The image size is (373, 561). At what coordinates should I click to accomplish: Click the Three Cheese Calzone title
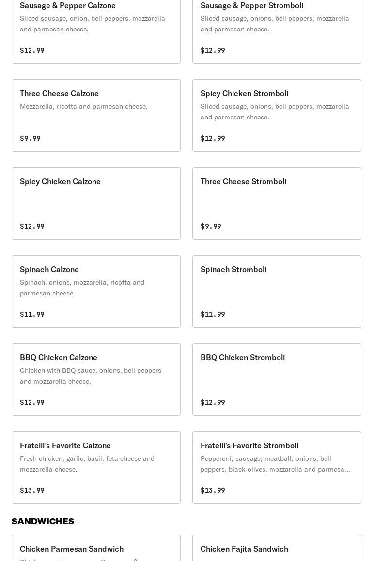point(59,93)
